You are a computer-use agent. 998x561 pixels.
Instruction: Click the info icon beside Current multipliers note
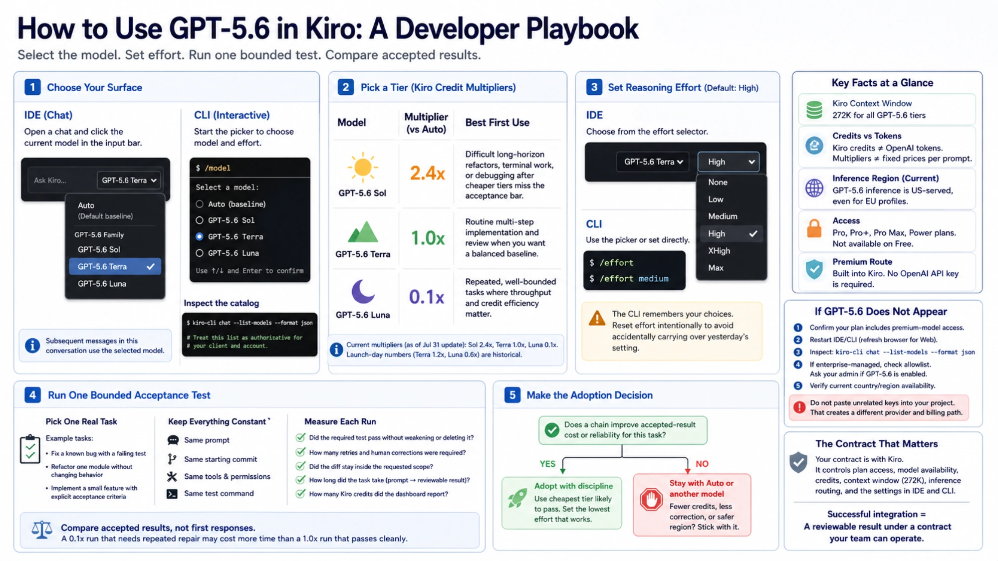click(337, 350)
